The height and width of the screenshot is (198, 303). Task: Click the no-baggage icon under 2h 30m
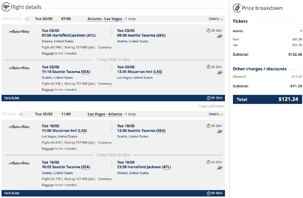219,131
